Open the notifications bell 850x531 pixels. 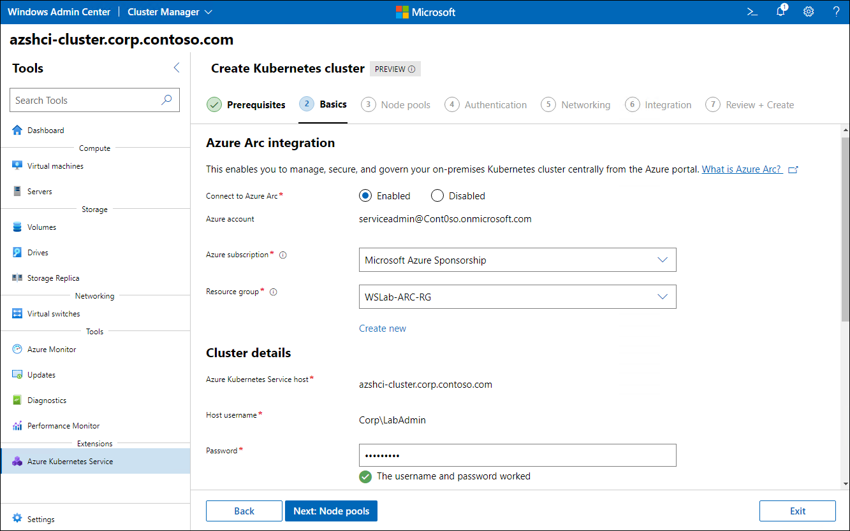pos(780,11)
